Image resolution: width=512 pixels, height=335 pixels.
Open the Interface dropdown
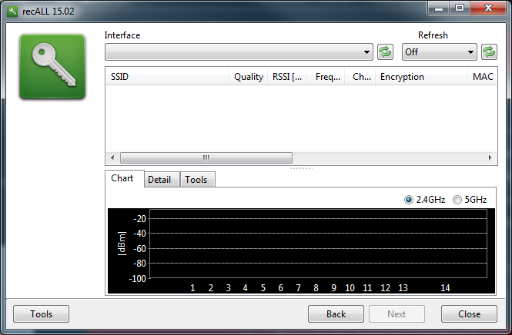[x=239, y=52]
